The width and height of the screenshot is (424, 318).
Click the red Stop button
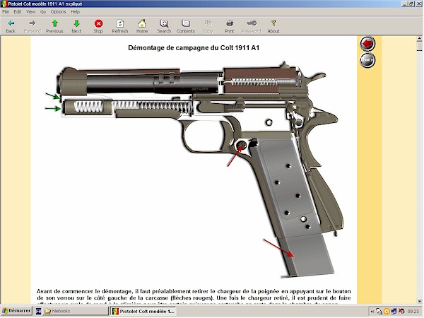pyautogui.click(x=98, y=26)
